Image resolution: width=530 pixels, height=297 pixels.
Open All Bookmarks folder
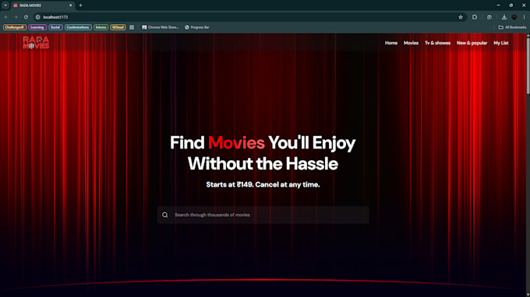(x=512, y=27)
